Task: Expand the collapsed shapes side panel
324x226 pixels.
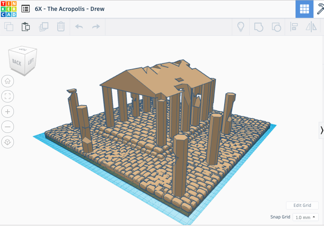Action: [321, 130]
